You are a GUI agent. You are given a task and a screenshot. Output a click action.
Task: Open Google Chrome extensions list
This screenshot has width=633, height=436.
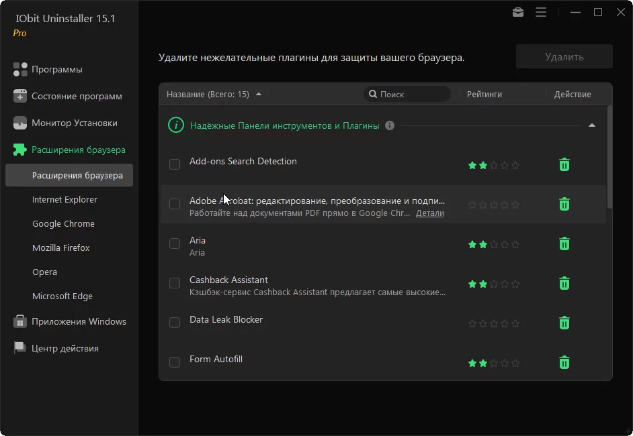pyautogui.click(x=63, y=223)
